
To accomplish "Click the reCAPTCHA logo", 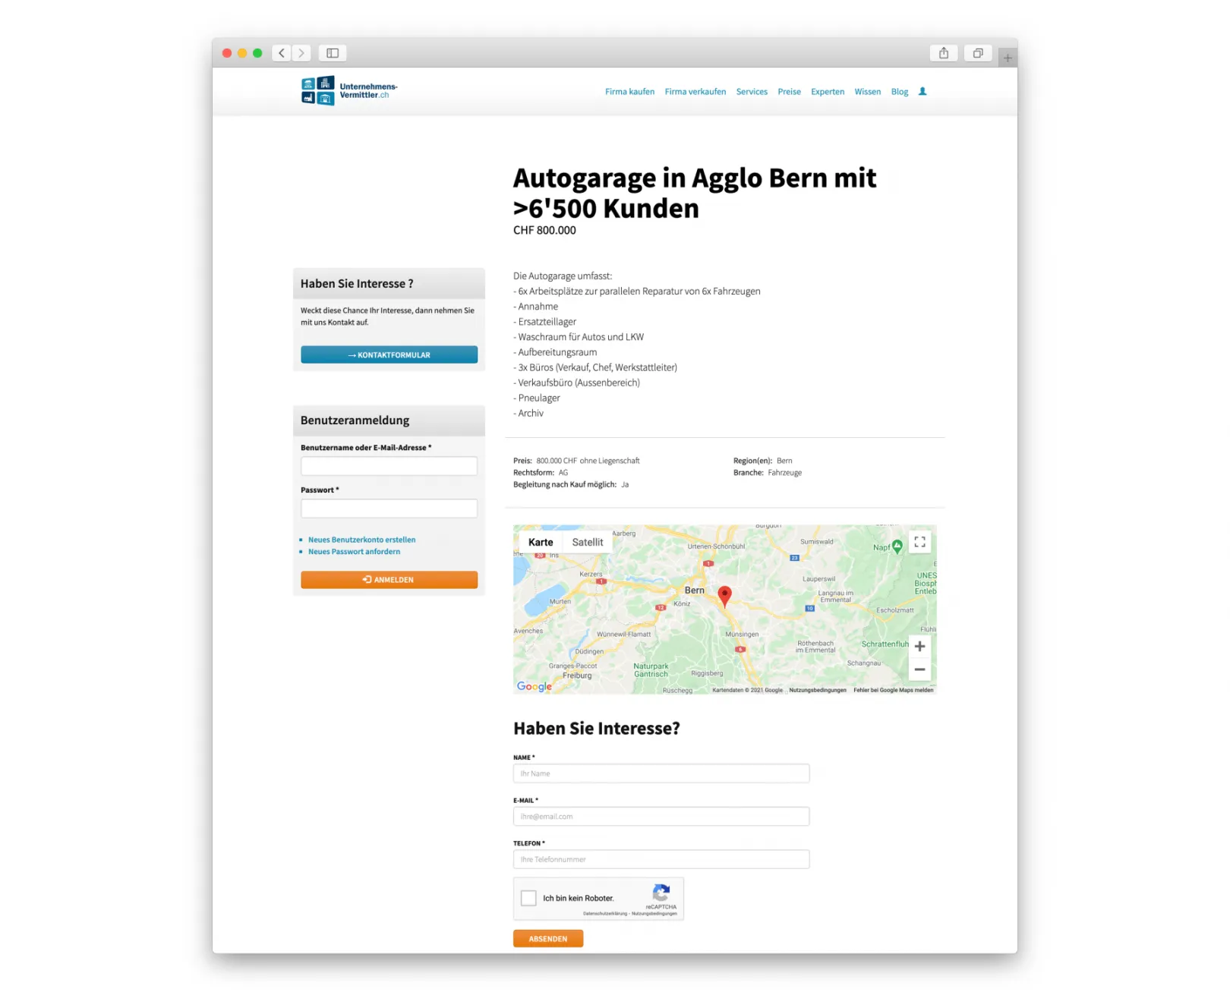I will (661, 893).
